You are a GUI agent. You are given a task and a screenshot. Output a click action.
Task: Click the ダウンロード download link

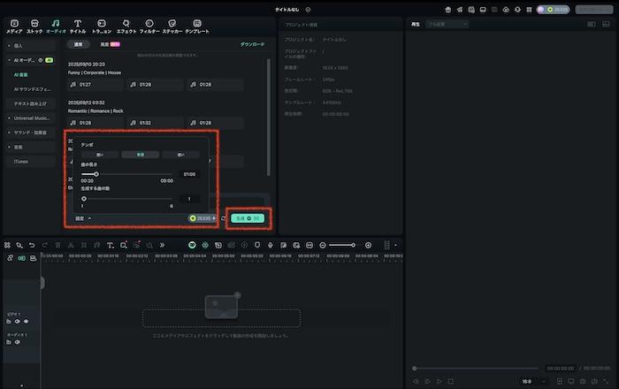click(252, 43)
